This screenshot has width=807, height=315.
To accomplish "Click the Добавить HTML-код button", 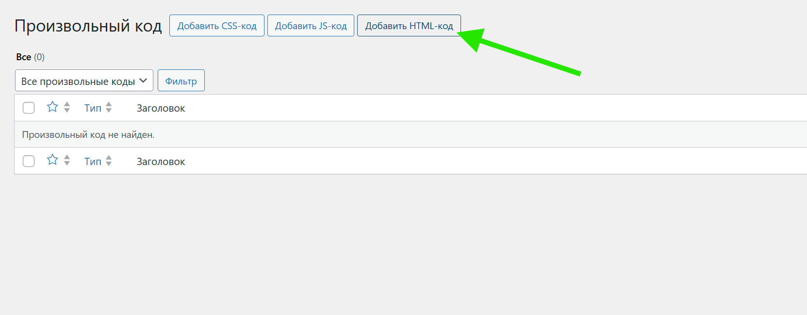I will click(409, 25).
